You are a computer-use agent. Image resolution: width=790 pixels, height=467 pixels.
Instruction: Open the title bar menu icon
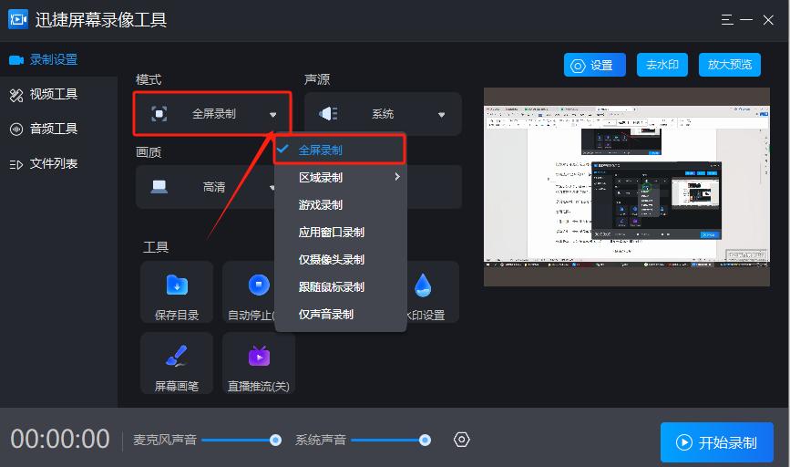point(726,20)
